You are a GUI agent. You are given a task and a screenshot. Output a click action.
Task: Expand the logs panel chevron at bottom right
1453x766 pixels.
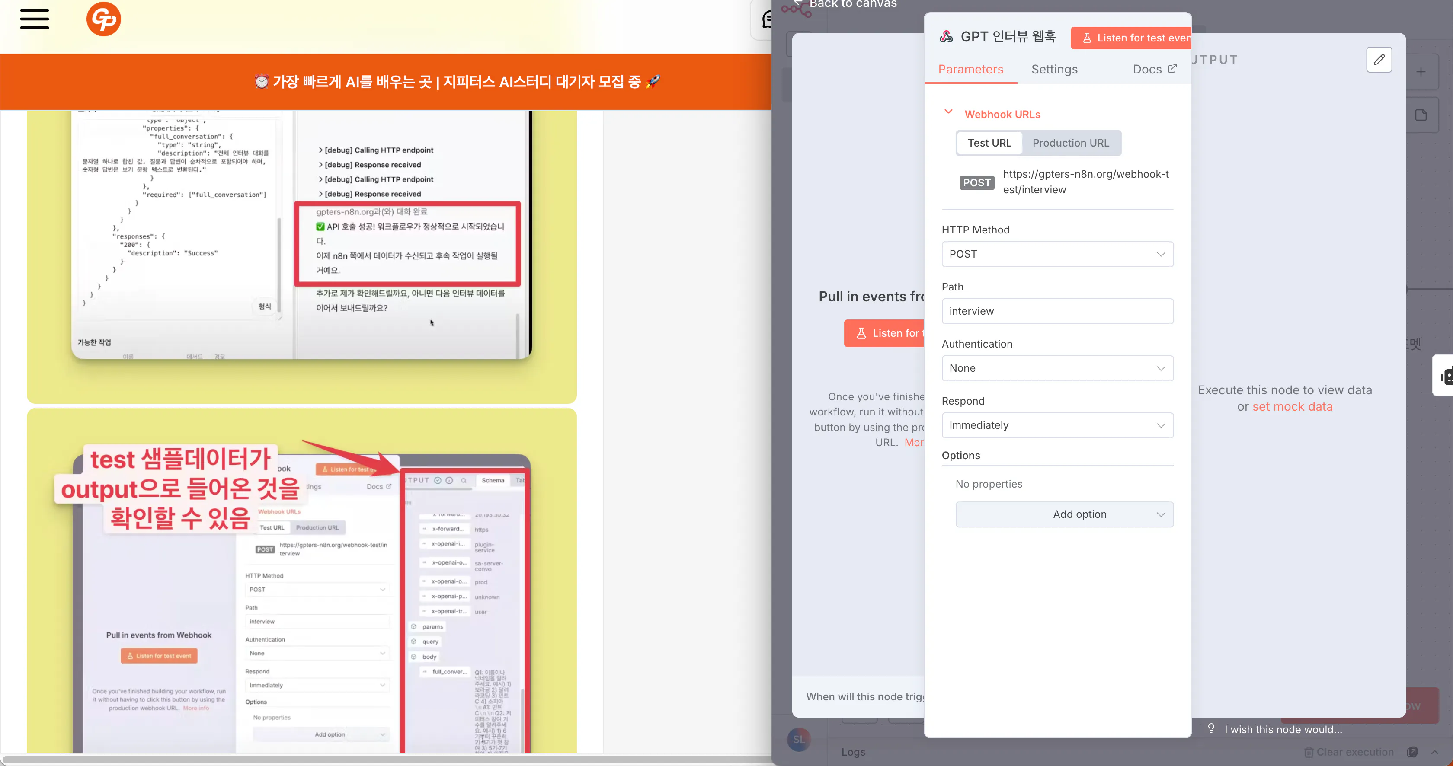[x=1434, y=752]
